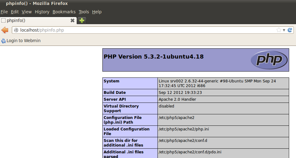Click the Firefox window title bar text

click(x=37, y=3)
